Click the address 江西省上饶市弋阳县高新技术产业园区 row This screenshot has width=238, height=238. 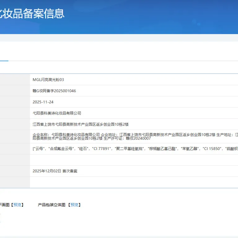[81, 124]
